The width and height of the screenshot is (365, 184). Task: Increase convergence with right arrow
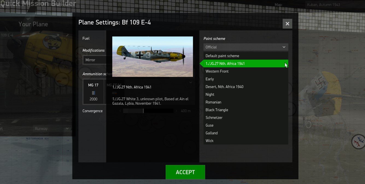pos(176,111)
